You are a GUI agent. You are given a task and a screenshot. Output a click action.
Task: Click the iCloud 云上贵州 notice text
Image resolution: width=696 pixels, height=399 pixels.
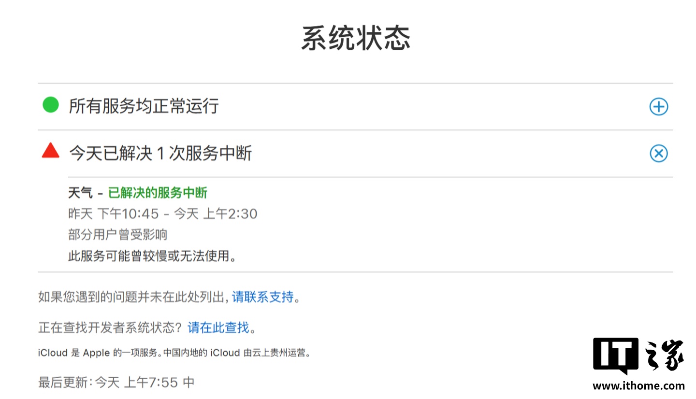(x=174, y=353)
